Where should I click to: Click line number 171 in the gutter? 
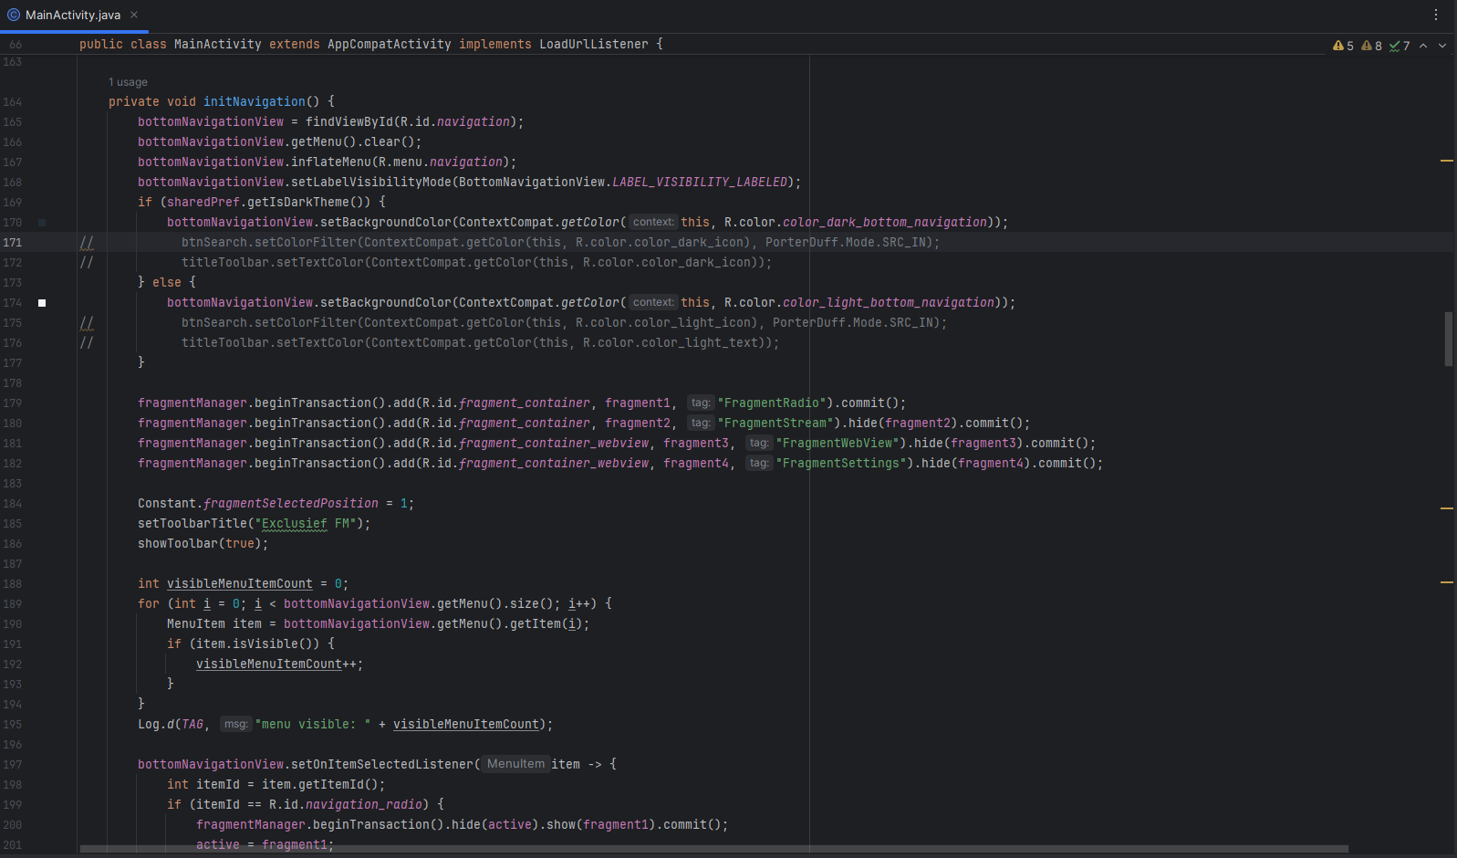coord(13,243)
